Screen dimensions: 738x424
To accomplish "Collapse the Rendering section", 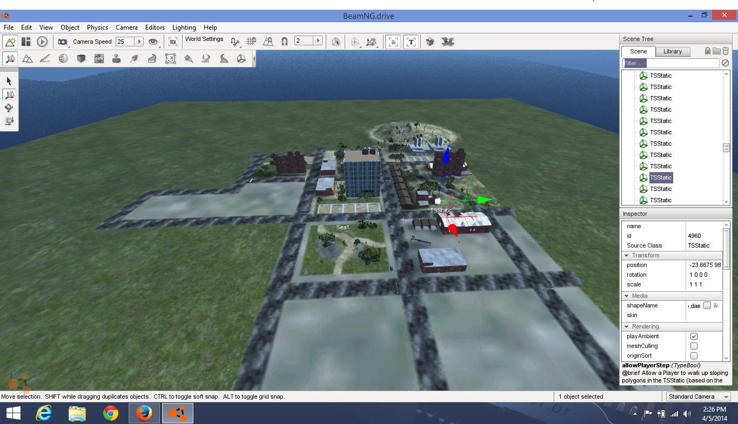I will click(x=627, y=326).
